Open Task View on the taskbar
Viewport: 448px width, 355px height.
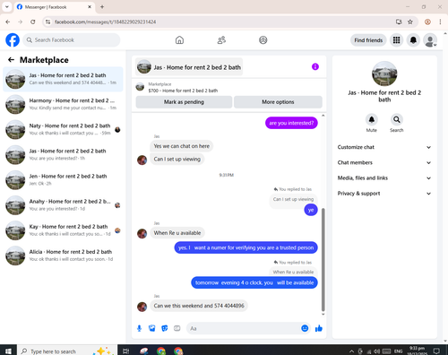(x=126, y=351)
